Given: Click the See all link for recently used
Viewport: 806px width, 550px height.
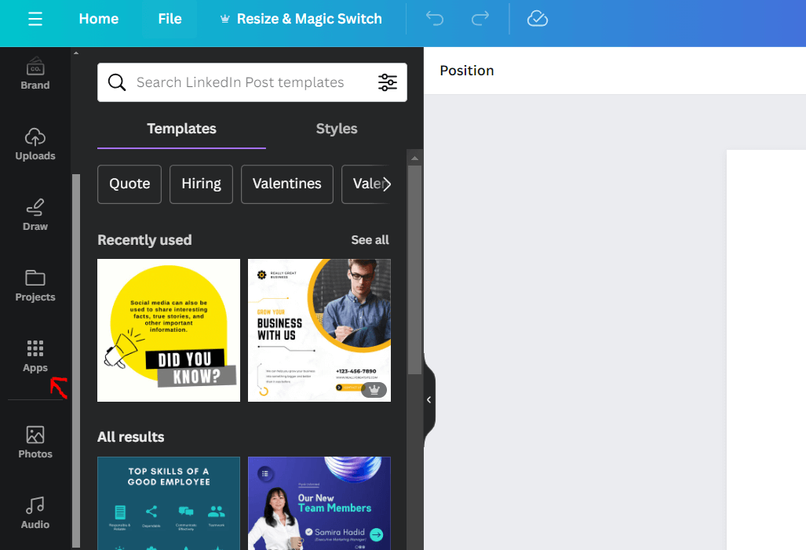Looking at the screenshot, I should coord(370,240).
